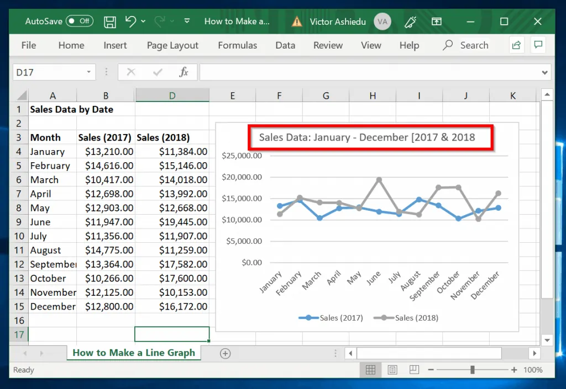Open the Insert ribbon tab
The image size is (566, 389).
[115, 45]
